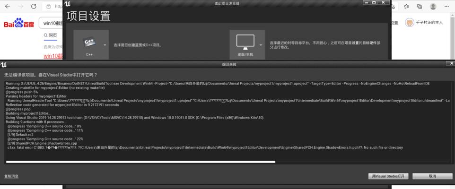This screenshot has width=455, height=189.
Task: Click the 'Building 9 actions with 8 processes' line
Action: 36,122
